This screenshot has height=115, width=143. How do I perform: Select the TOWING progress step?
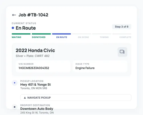pos(104,37)
